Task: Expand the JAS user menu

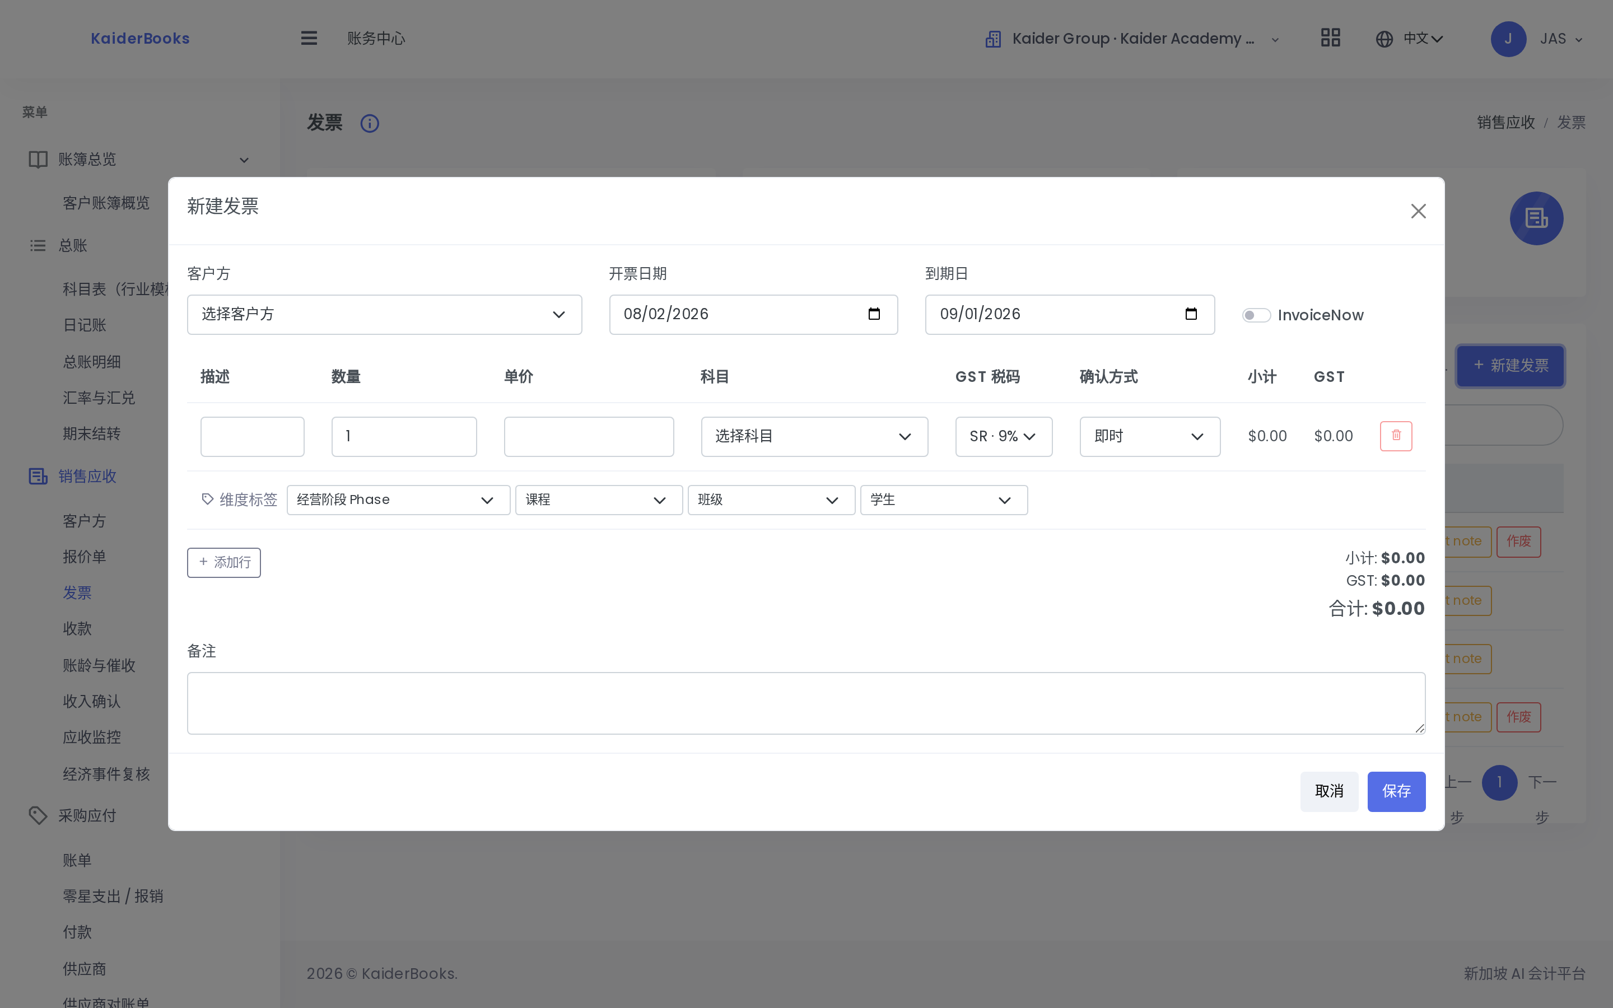Action: [1561, 39]
